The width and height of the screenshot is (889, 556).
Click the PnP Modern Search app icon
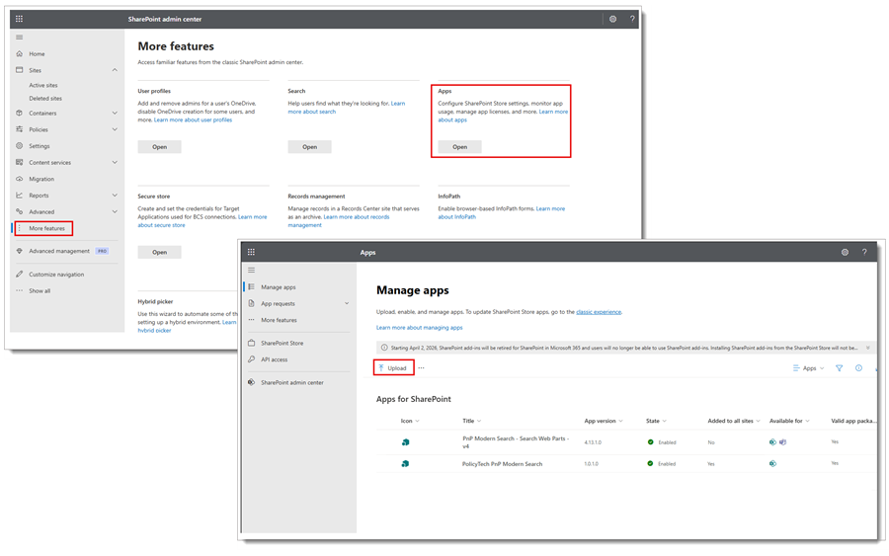pyautogui.click(x=405, y=441)
